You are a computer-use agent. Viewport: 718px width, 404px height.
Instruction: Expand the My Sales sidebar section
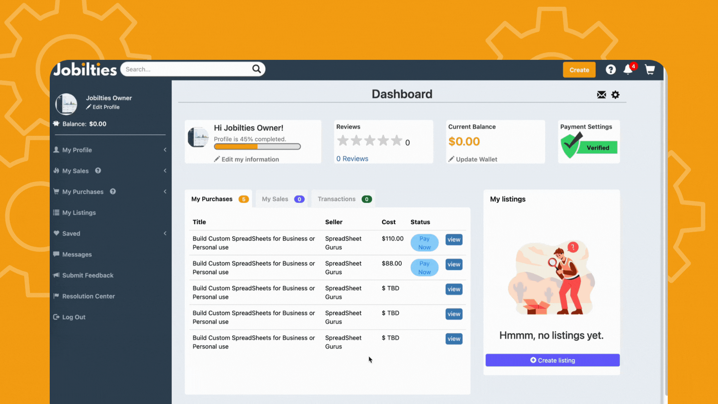[x=165, y=171]
